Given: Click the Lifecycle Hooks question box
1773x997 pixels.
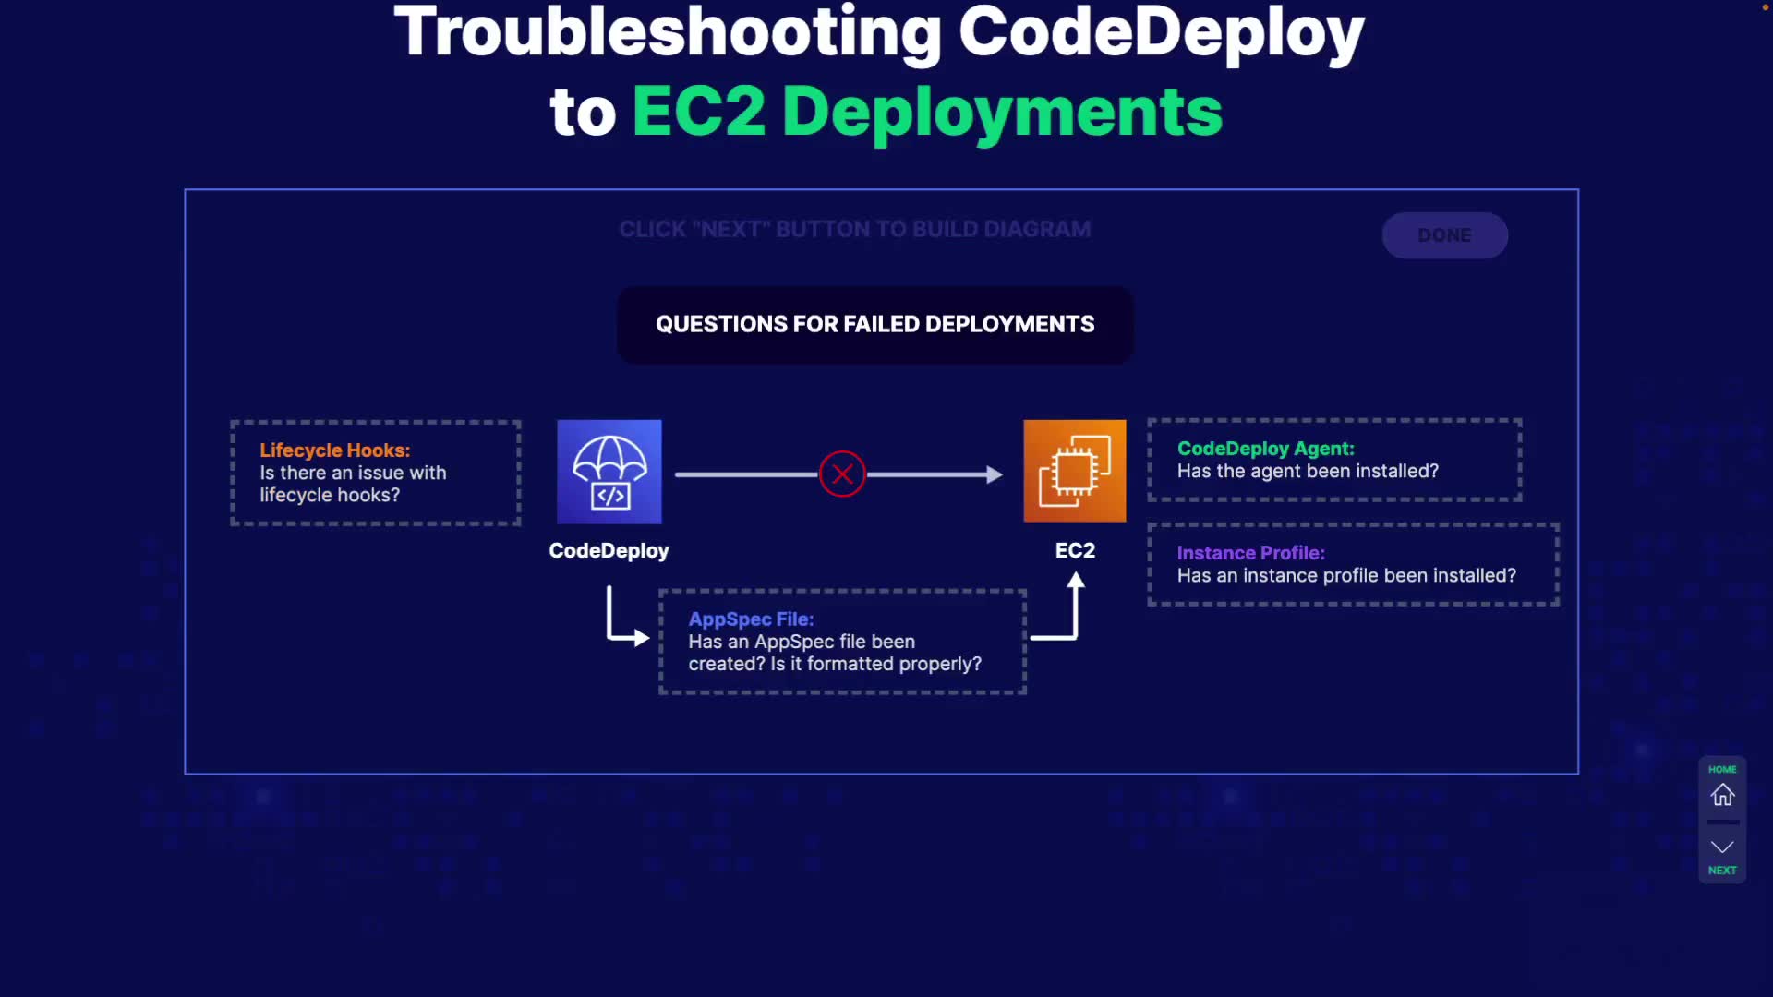Looking at the screenshot, I should pyautogui.click(x=376, y=473).
